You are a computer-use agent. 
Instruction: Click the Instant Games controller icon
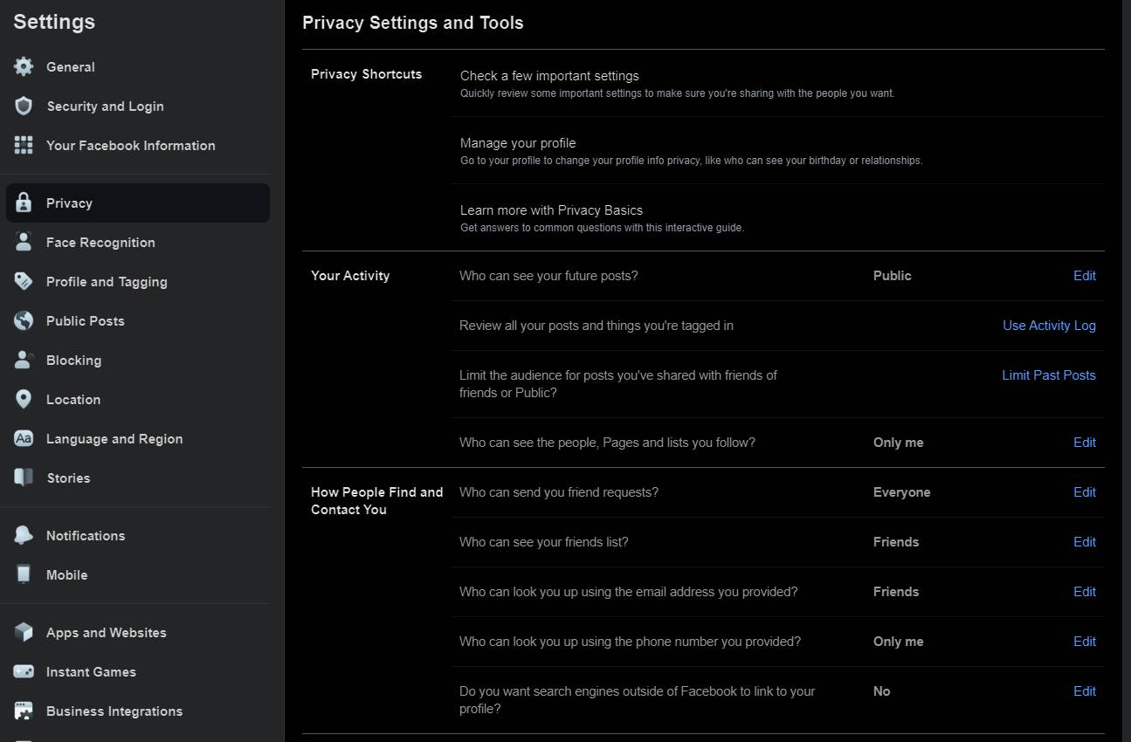(24, 671)
